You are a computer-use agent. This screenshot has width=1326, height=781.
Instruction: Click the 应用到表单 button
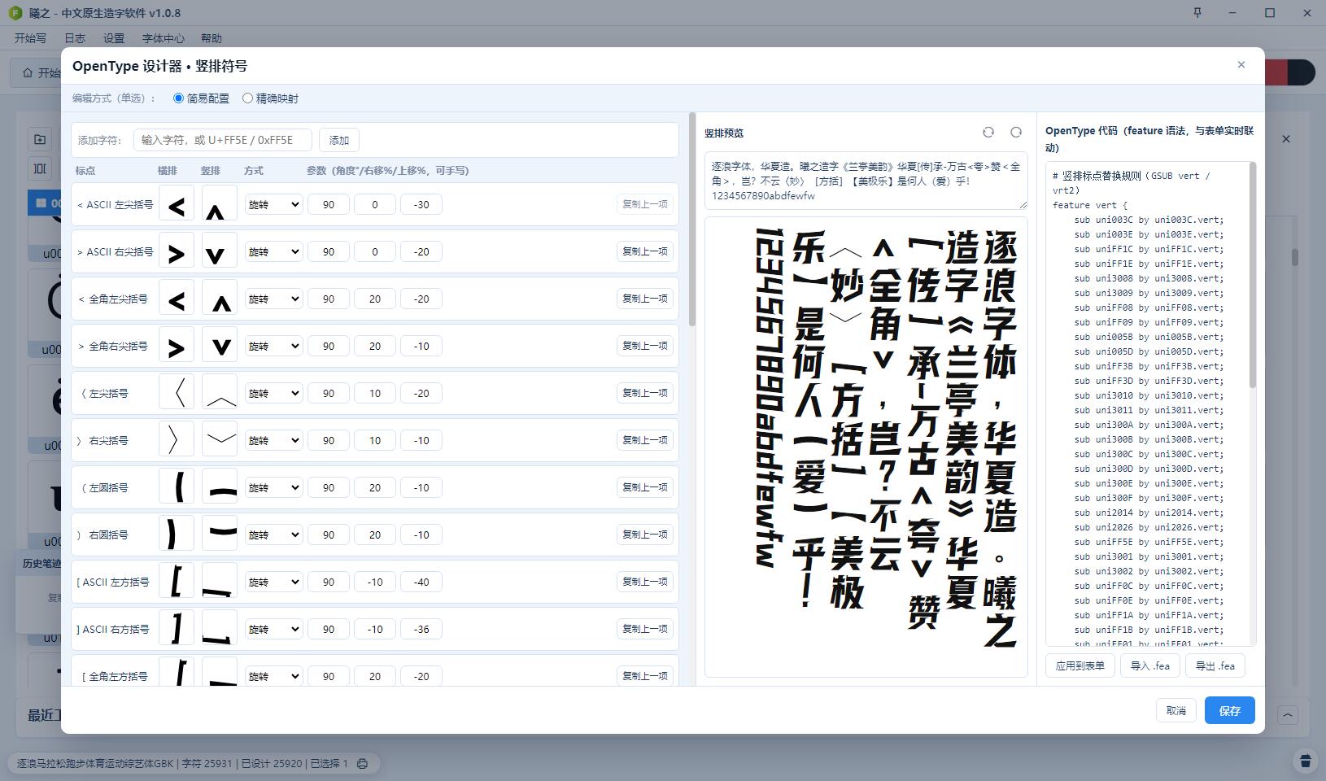(1080, 665)
